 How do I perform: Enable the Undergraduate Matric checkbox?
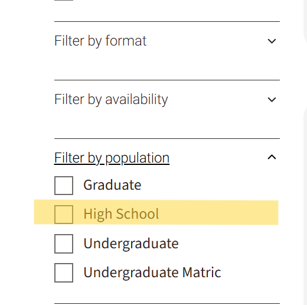coord(64,272)
